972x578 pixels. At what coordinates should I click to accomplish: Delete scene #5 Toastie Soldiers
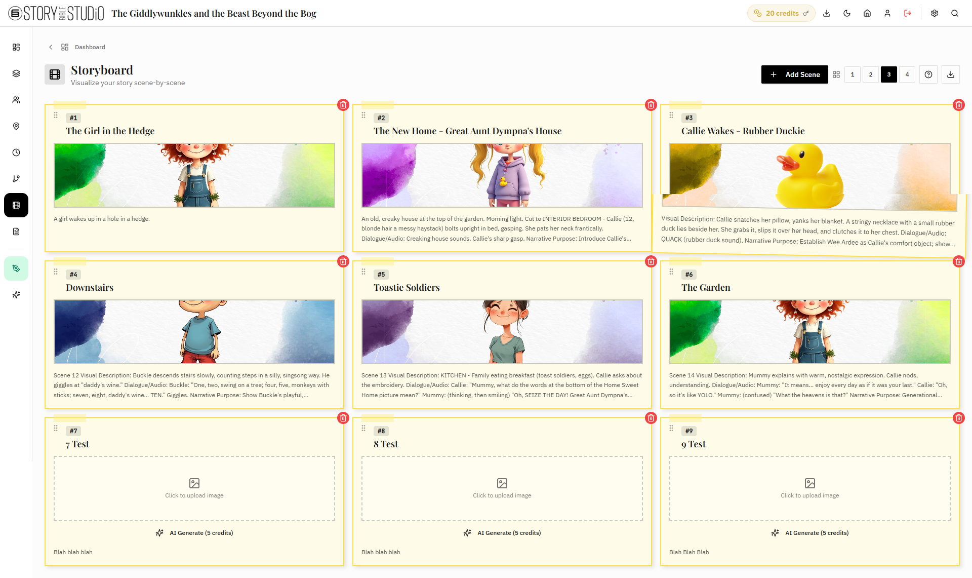point(651,261)
